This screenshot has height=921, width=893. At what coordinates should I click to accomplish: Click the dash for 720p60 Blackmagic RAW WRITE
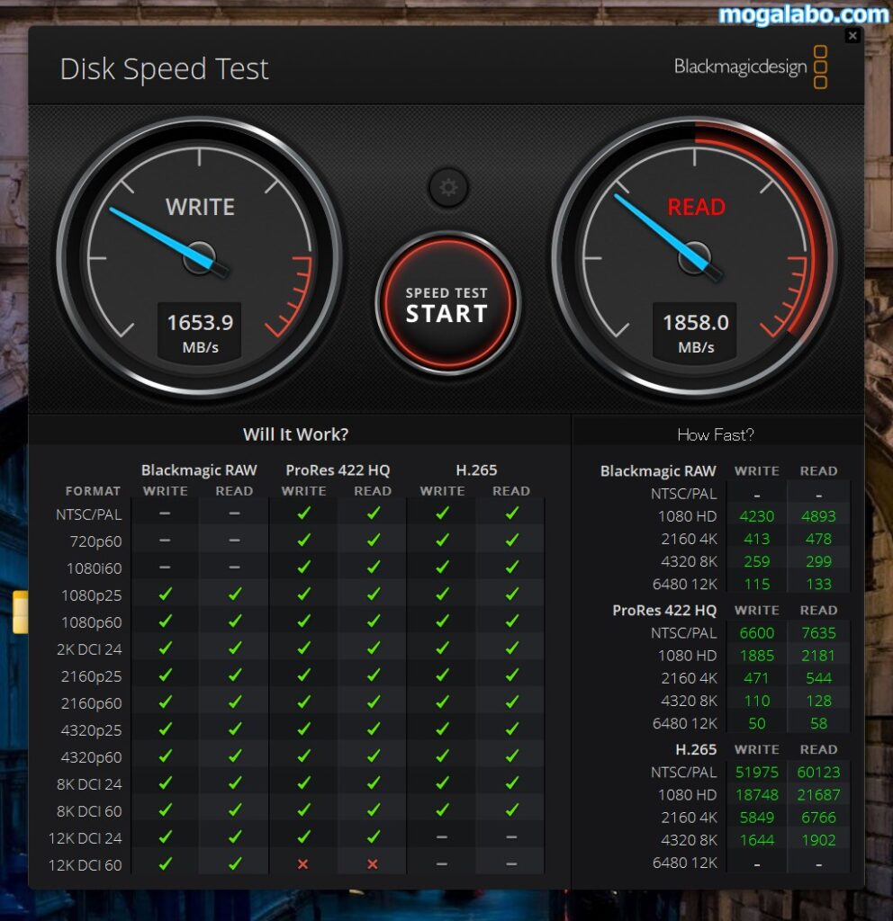(x=165, y=541)
